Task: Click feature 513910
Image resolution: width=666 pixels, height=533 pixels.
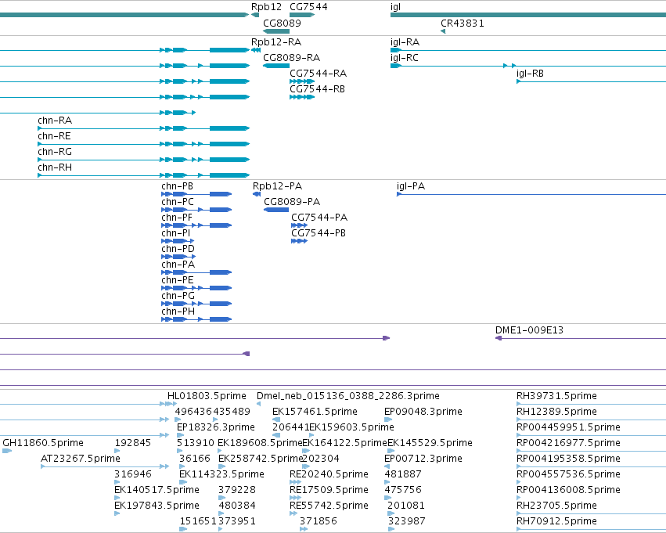Action: coord(180,451)
